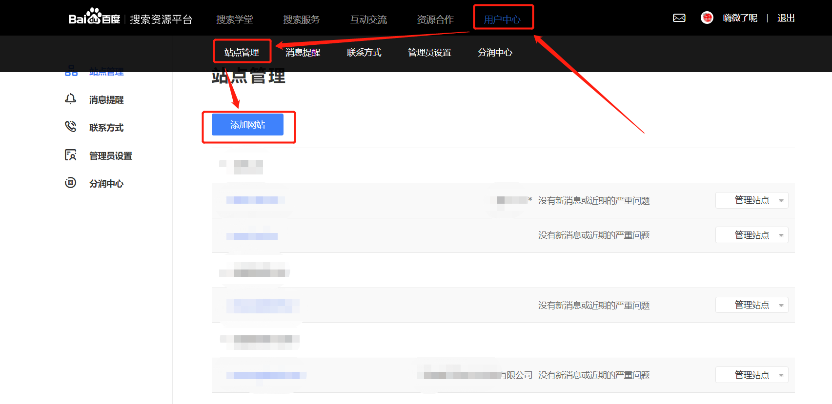Click the 分润中心 sidebar icon
The image size is (832, 404).
pos(71,183)
